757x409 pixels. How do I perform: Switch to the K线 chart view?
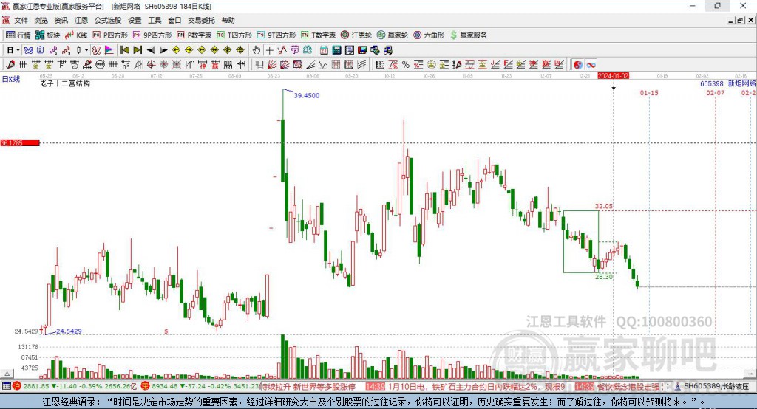[x=76, y=35]
